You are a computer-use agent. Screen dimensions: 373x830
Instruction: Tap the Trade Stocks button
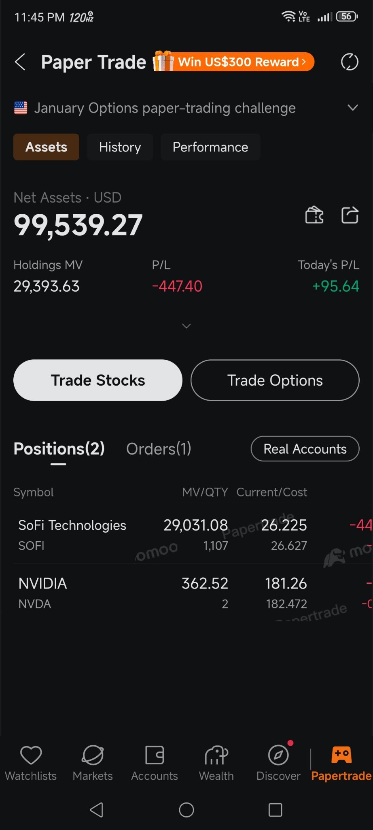point(98,380)
